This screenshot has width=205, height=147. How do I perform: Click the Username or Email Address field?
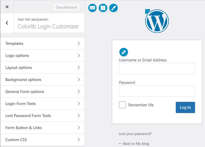click(157, 68)
